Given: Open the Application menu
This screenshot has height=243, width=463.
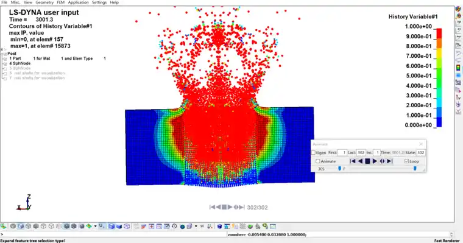Looking at the screenshot, I should tap(78, 2).
